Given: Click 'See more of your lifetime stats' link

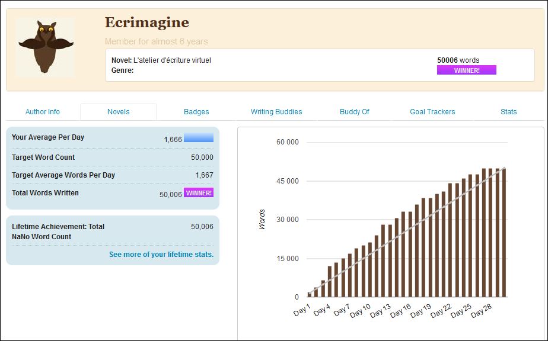Looking at the screenshot, I should coord(161,255).
